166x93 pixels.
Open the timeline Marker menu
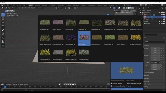[x=26, y=84]
